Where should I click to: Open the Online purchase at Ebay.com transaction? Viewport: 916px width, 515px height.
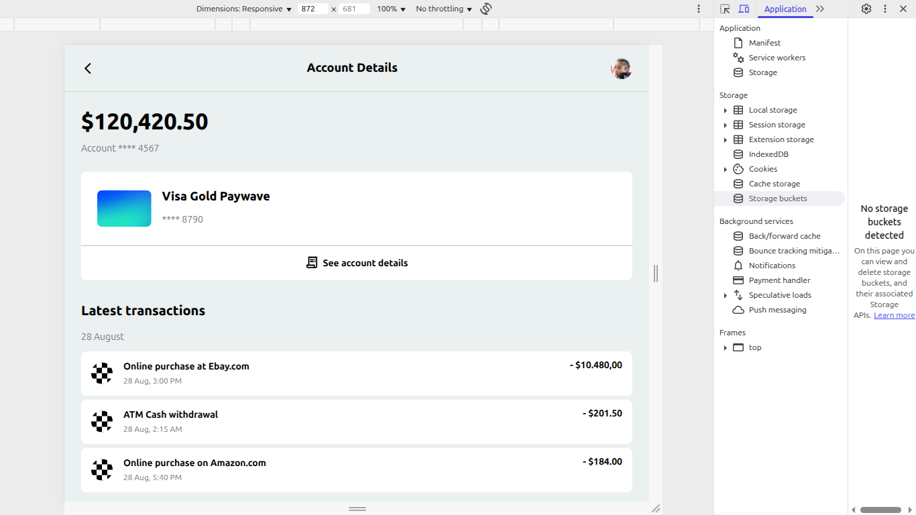(357, 374)
